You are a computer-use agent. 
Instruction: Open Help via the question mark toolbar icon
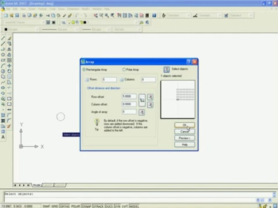point(154,16)
